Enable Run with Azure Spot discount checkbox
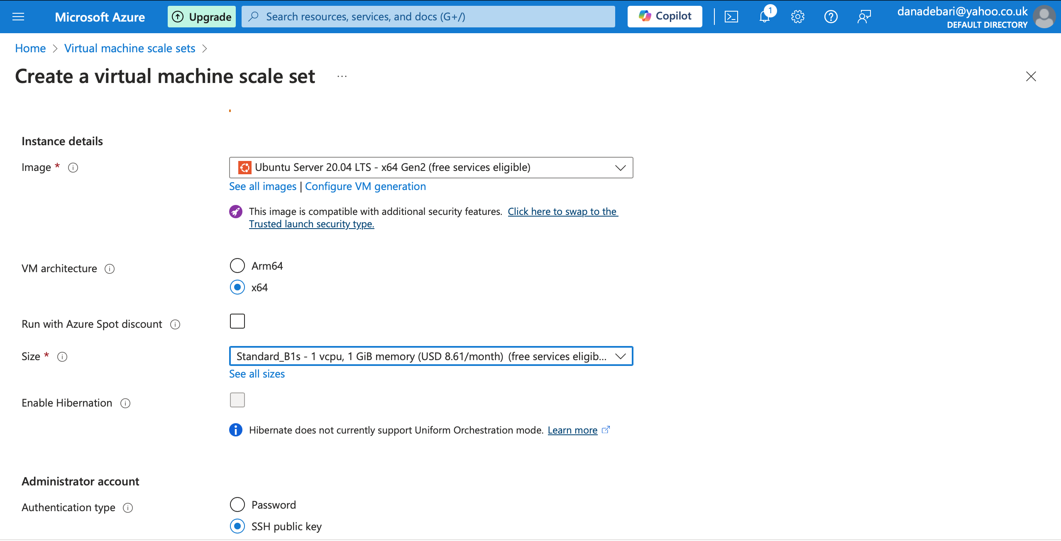Image resolution: width=1061 pixels, height=541 pixels. (237, 321)
